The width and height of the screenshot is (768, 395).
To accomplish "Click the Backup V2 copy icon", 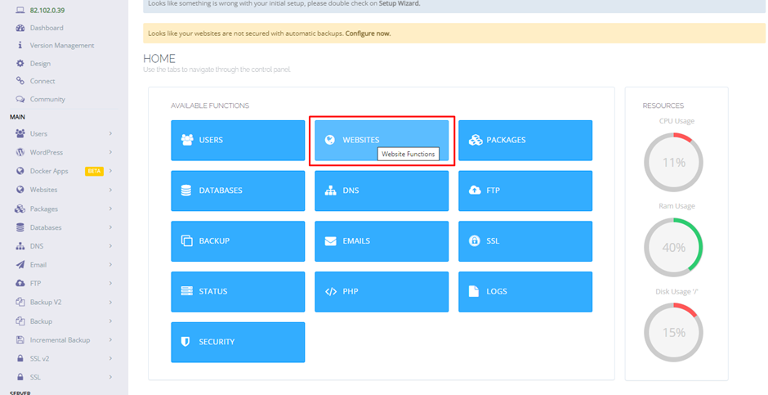I will tap(20, 302).
